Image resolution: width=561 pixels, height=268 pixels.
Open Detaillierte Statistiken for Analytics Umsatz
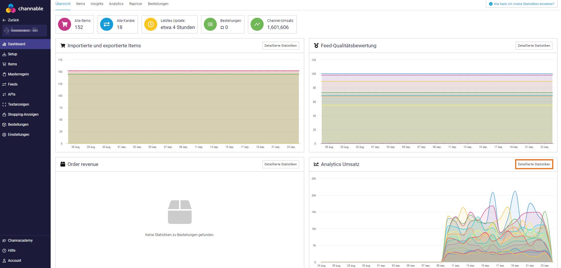[534, 164]
